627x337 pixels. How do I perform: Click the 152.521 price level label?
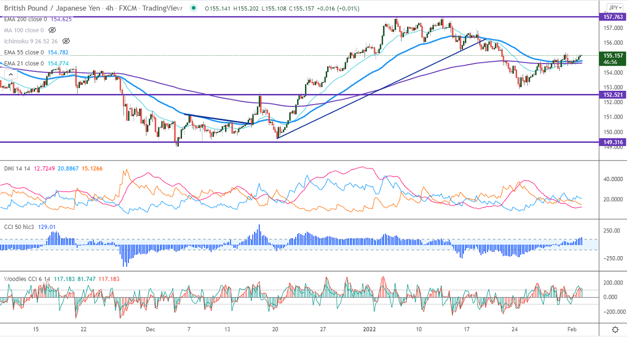(x=613, y=94)
